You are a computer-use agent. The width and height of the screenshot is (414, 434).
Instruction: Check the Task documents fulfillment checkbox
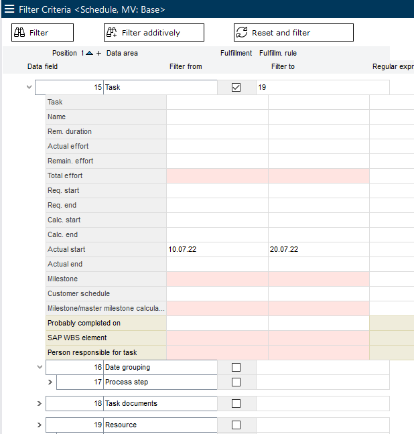click(x=236, y=403)
